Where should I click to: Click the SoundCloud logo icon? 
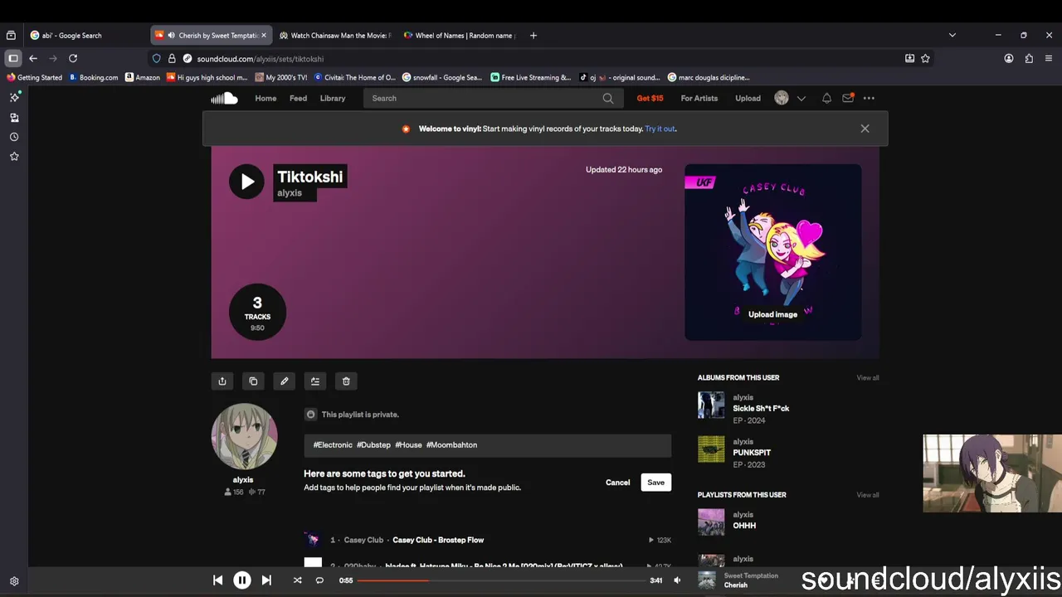click(224, 98)
